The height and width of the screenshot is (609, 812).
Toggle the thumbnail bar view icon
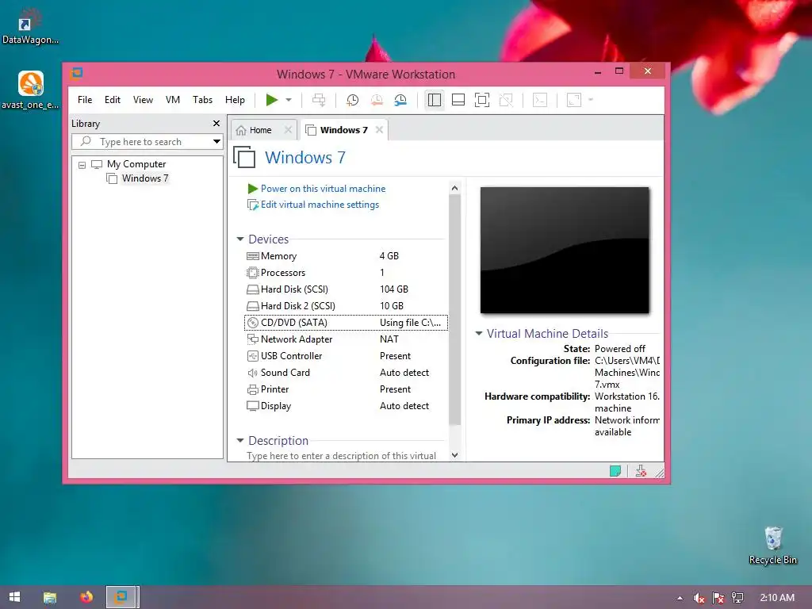tap(458, 100)
